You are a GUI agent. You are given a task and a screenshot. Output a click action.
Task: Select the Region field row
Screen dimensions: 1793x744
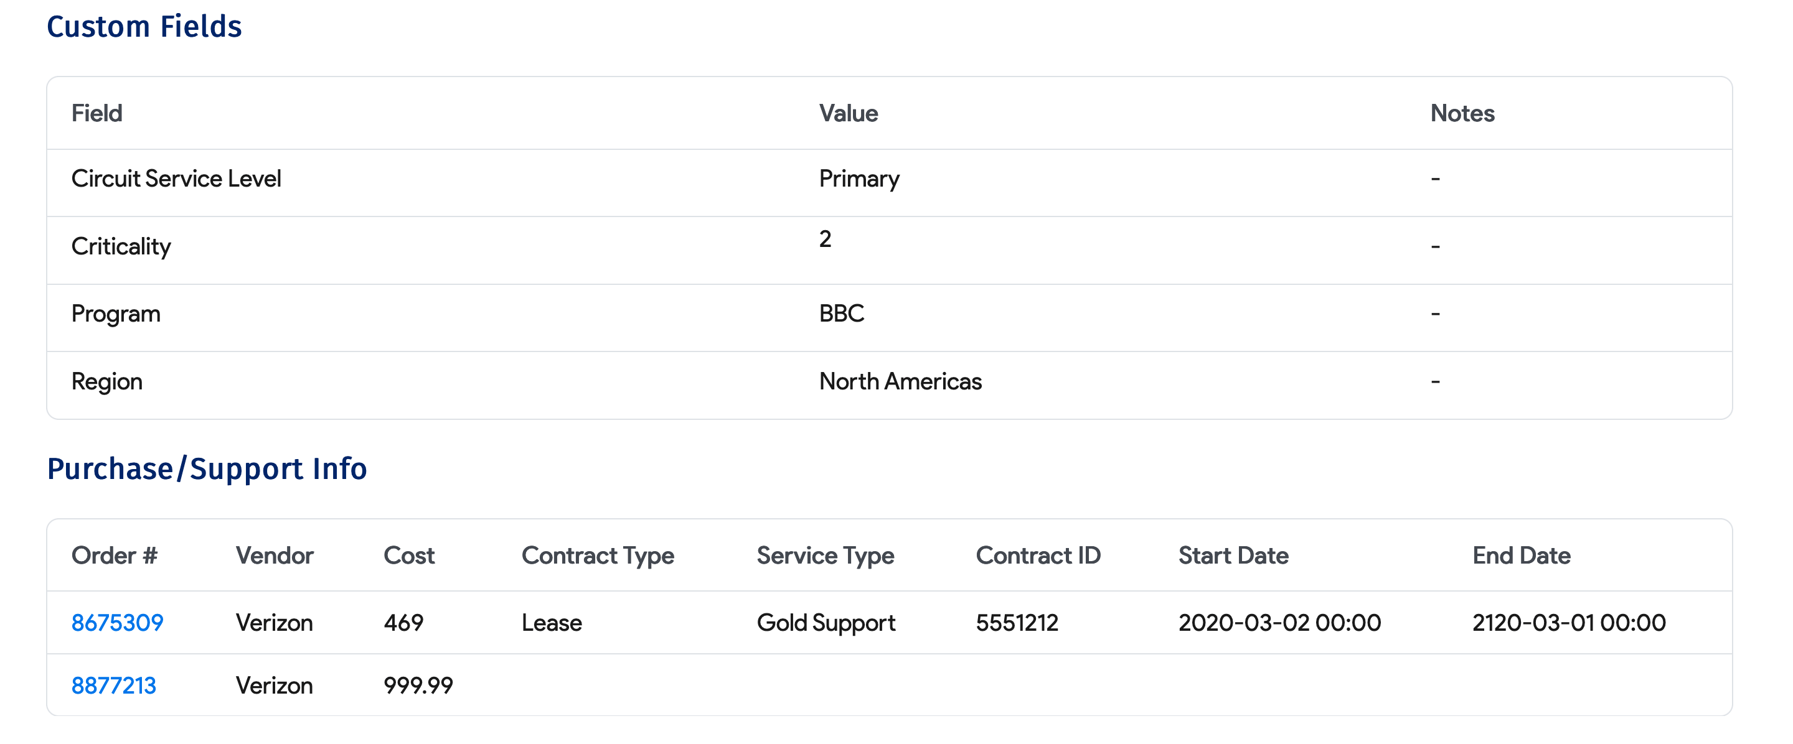(x=108, y=381)
